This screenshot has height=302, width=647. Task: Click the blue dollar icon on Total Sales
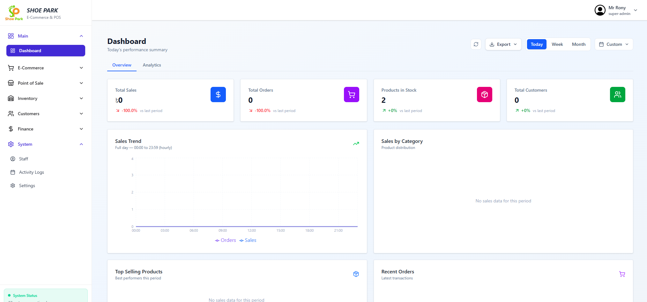pyautogui.click(x=218, y=95)
